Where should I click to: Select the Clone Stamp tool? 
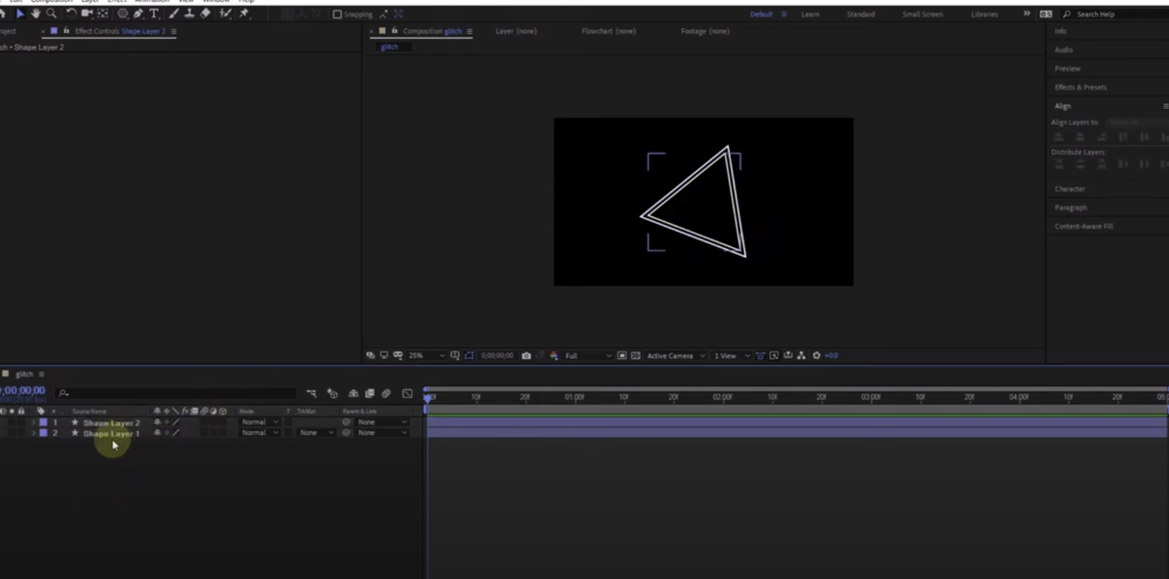tap(190, 14)
